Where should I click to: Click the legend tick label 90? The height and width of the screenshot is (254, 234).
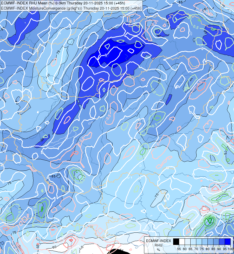pos(219,249)
